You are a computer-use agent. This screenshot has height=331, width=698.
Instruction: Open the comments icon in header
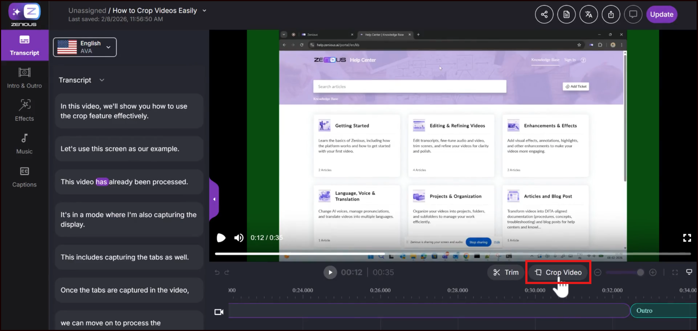point(633,14)
